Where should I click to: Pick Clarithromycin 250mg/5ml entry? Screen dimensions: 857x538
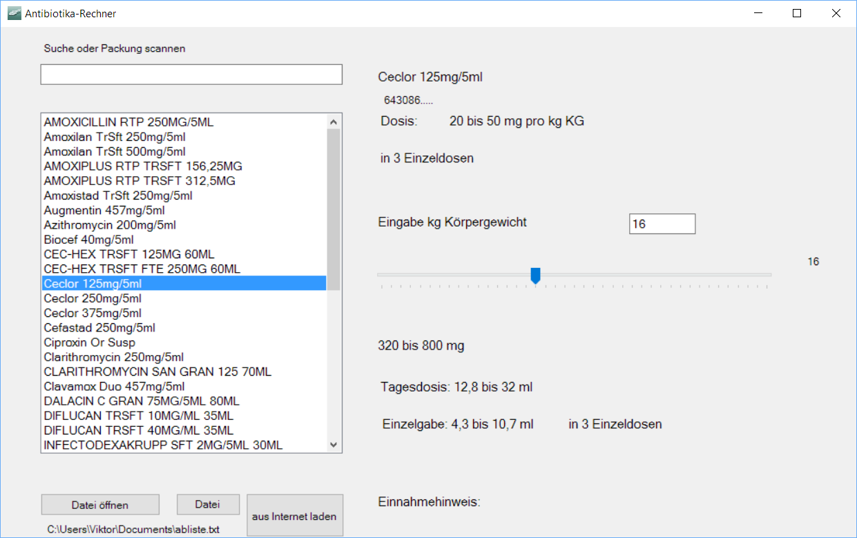tap(184, 357)
